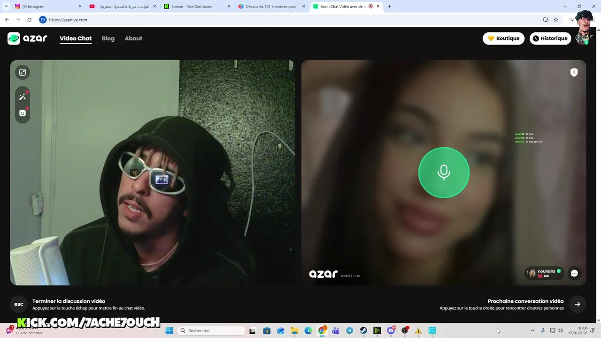Open the Boutique shop

[x=503, y=38]
